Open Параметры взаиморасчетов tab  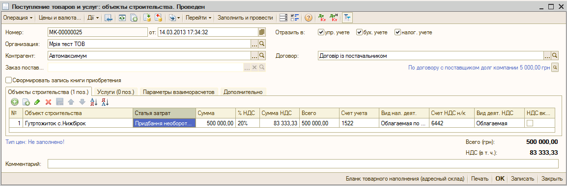(x=179, y=92)
